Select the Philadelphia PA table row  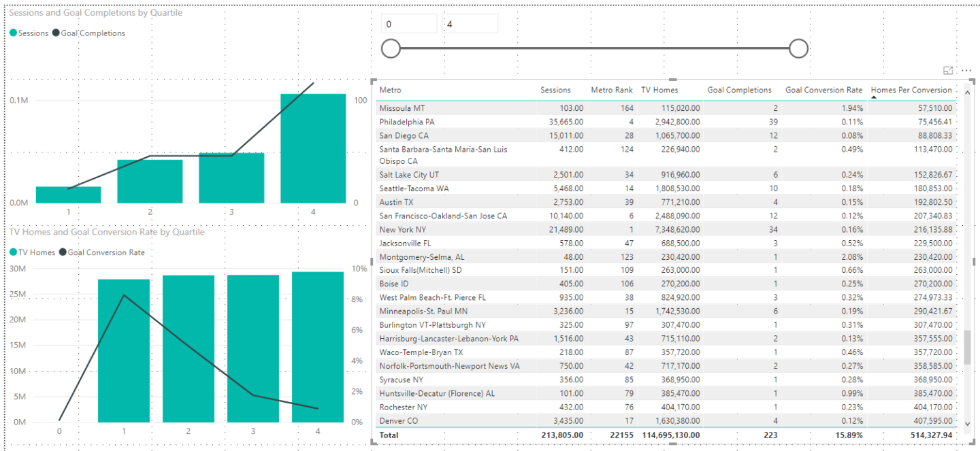click(407, 122)
